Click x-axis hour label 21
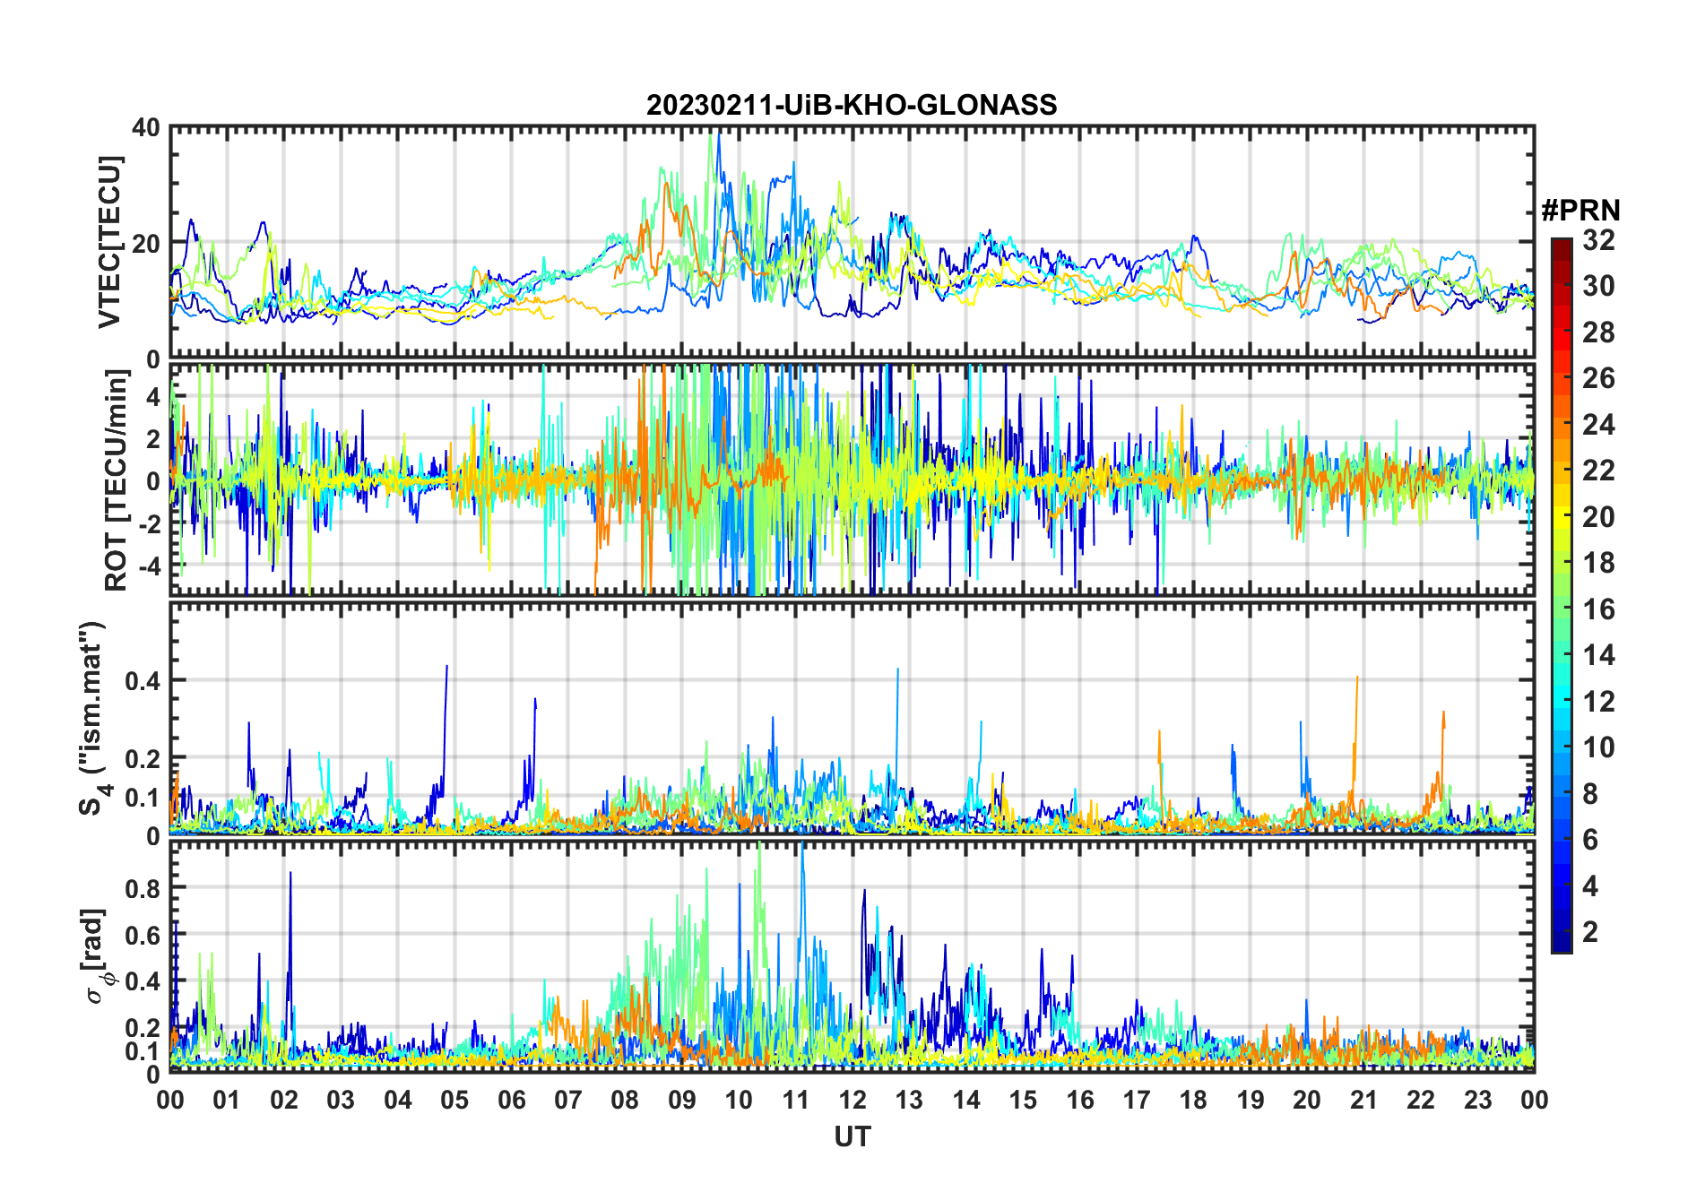Screen dimensions: 1705x1192 point(1363,1100)
